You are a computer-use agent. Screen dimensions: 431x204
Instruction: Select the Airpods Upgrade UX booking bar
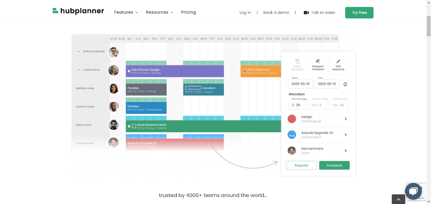[175, 144]
